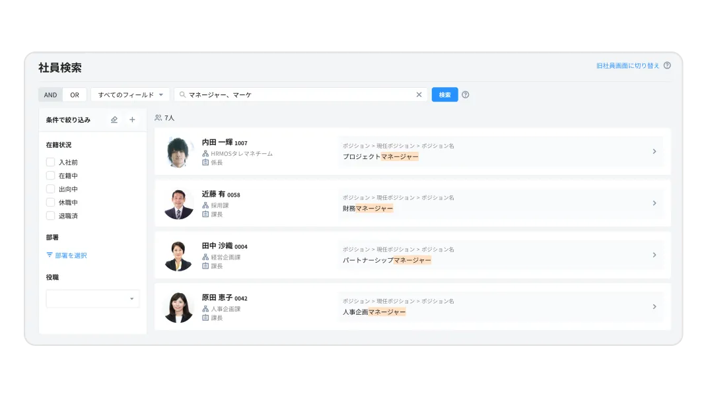Open the 役職 selection dropdown
The image size is (708, 398).
(92, 298)
